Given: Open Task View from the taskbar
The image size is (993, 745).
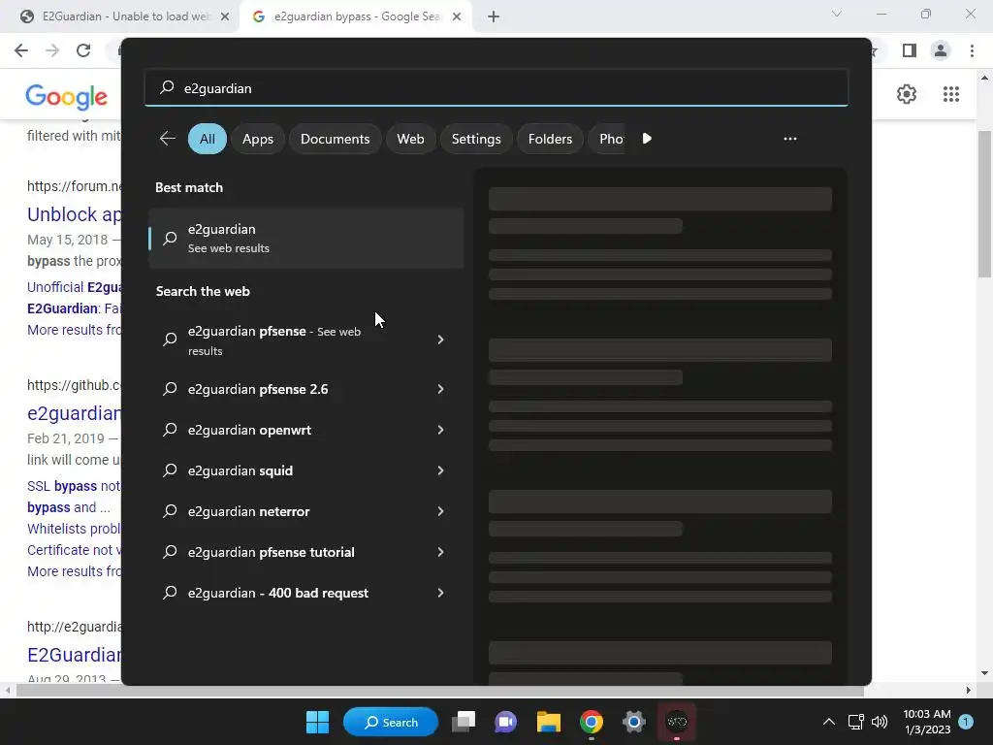Looking at the screenshot, I should pos(464,722).
